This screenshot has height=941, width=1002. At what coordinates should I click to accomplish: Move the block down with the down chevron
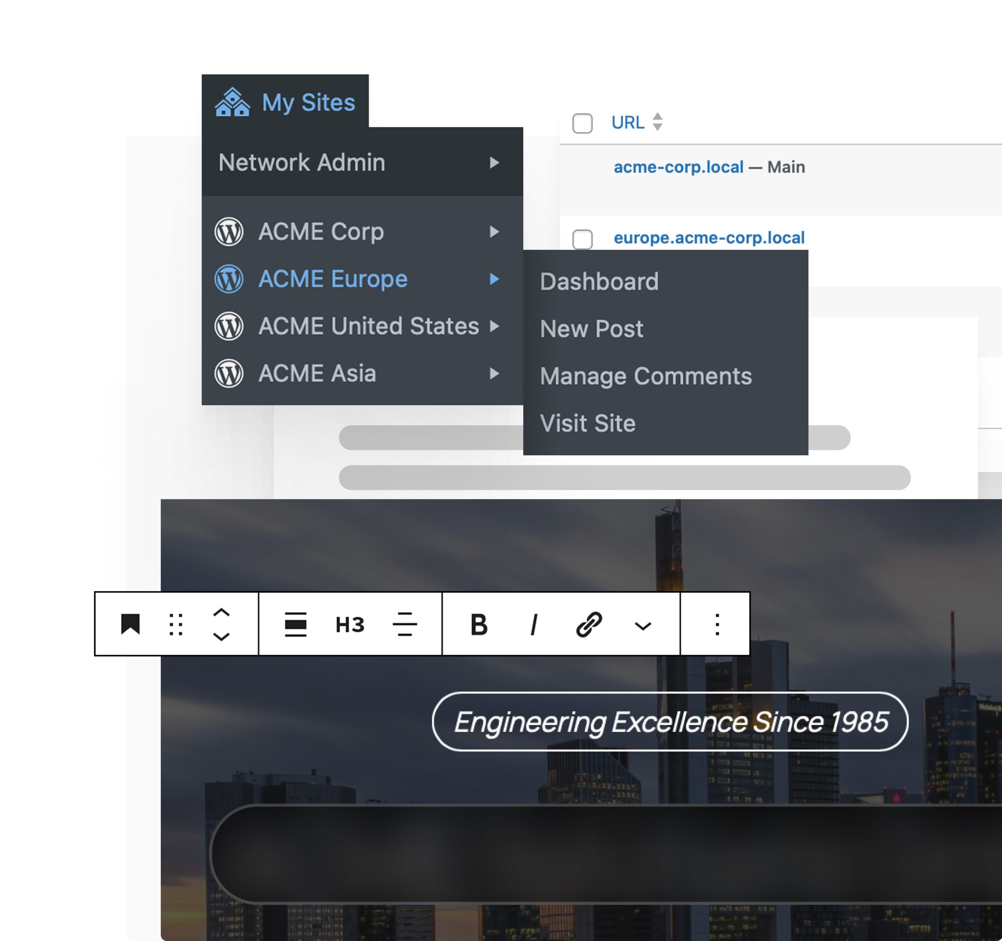(221, 636)
